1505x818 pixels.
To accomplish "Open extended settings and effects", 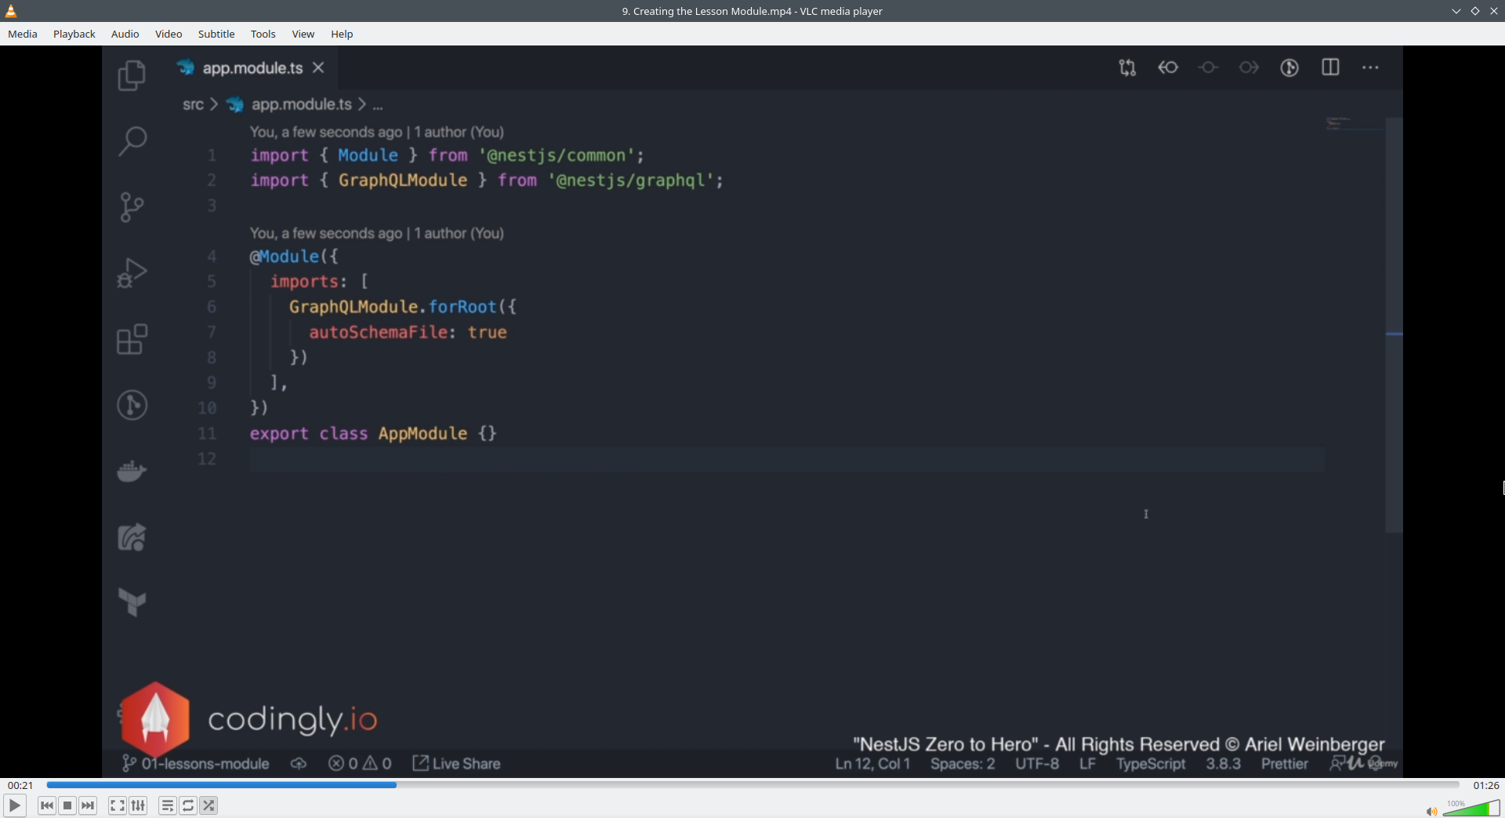I will (x=138, y=805).
